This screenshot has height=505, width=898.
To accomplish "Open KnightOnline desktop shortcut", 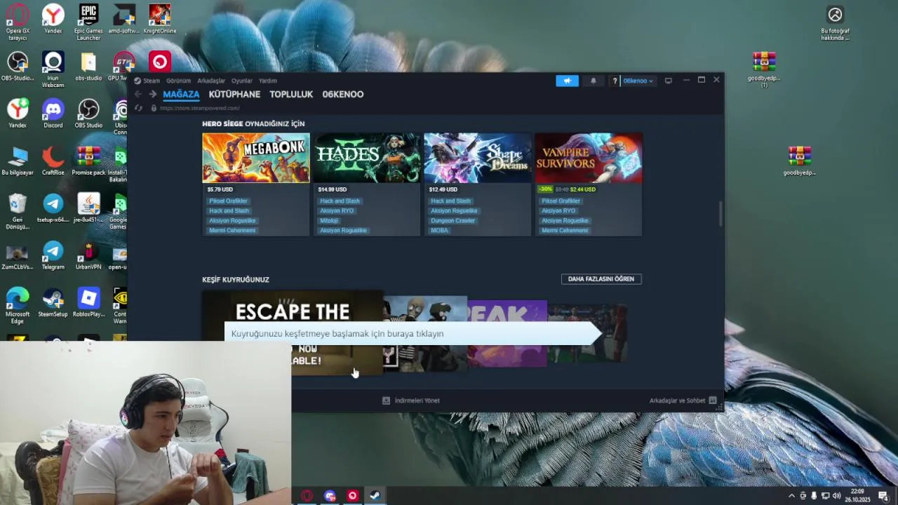I will pyautogui.click(x=160, y=19).
